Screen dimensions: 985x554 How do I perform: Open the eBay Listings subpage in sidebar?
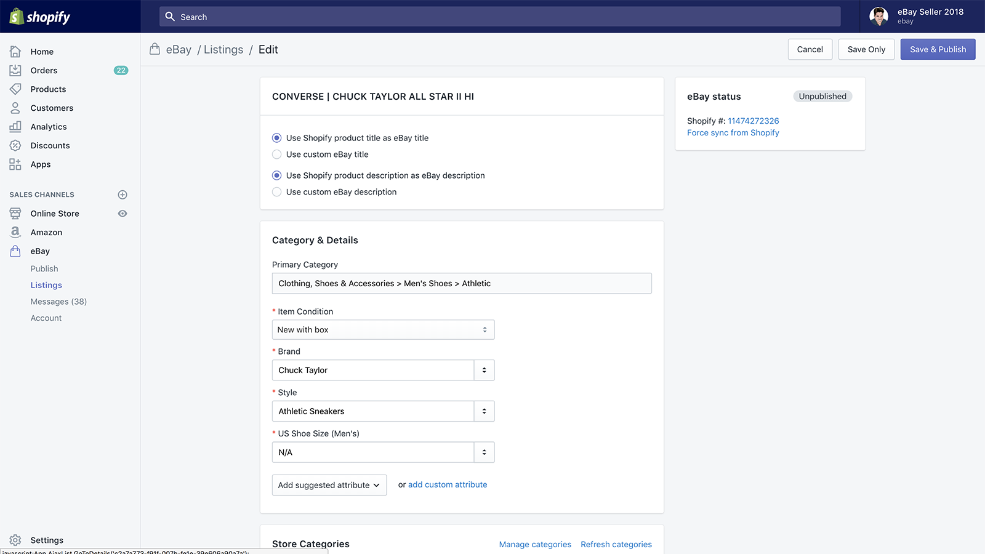pos(46,285)
